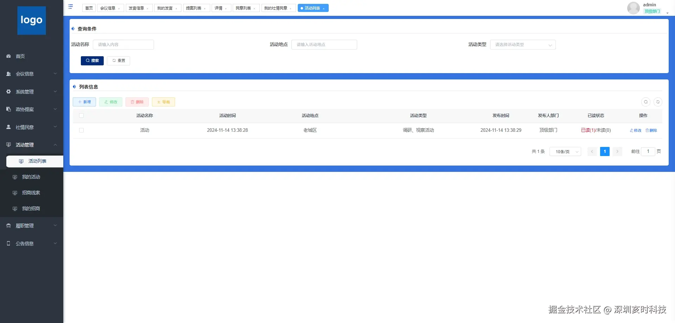Close the active 活动列表 tab
The height and width of the screenshot is (323, 675).
(323, 8)
